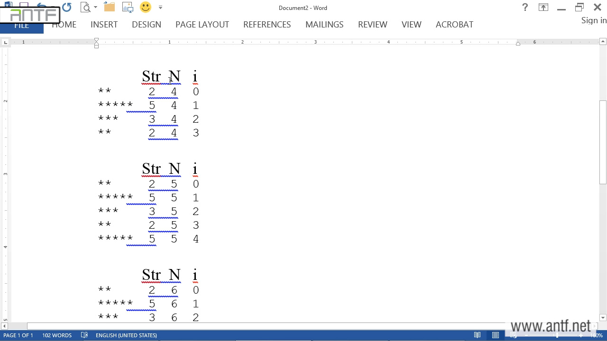Image resolution: width=607 pixels, height=341 pixels.
Task: Click the picture and monitor icon in Quick Access toolbar
Action: pos(128,8)
